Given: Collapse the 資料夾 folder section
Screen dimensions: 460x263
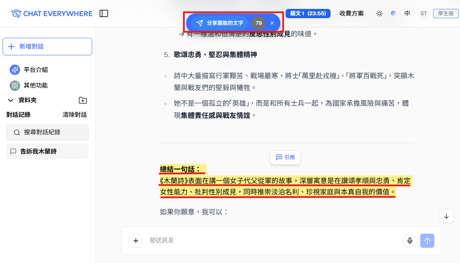Looking at the screenshot, I should click(10, 100).
